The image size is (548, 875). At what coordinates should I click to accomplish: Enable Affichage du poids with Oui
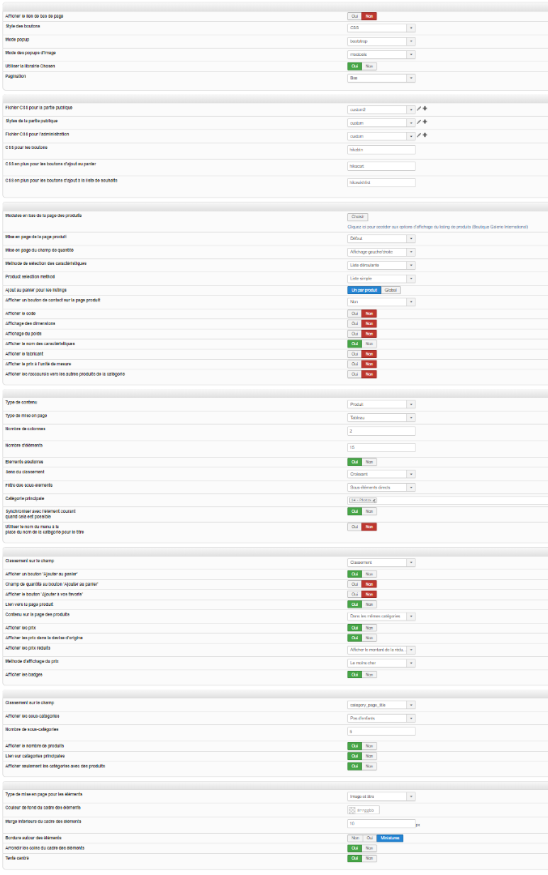point(355,334)
